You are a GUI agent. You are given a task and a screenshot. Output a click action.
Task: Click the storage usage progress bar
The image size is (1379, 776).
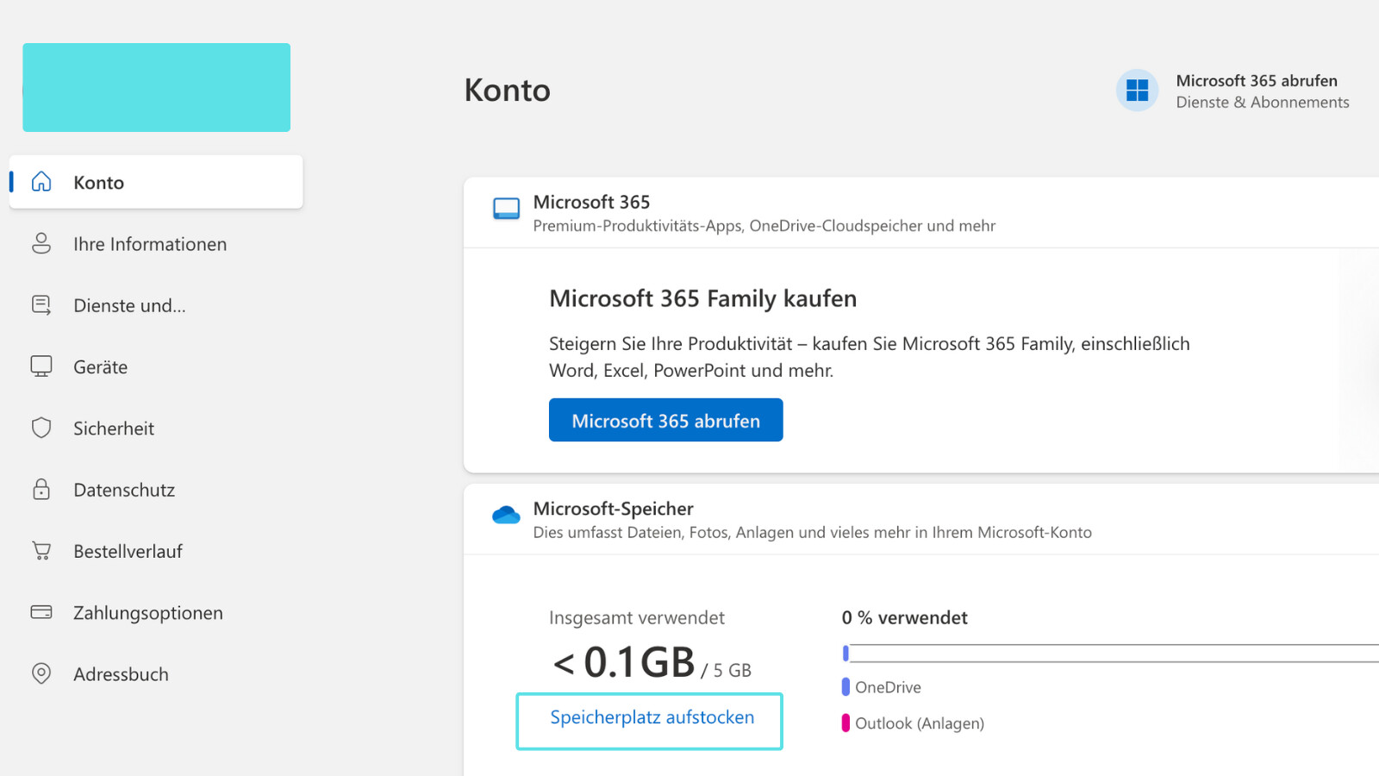point(1112,654)
